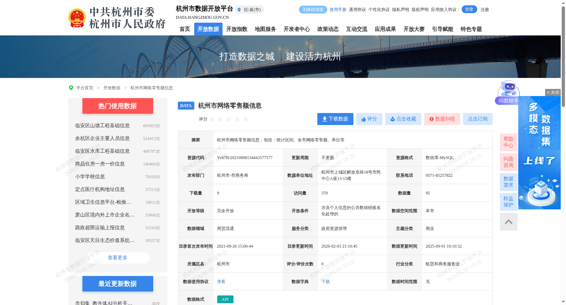
Task: Open 临安区水库工程基础信息 dataset
Action: pos(103,151)
